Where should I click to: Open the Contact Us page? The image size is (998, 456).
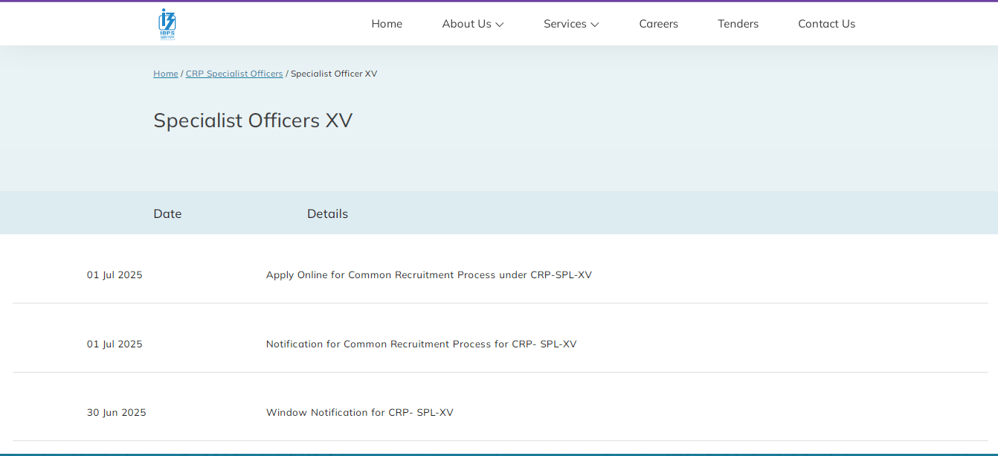827,24
